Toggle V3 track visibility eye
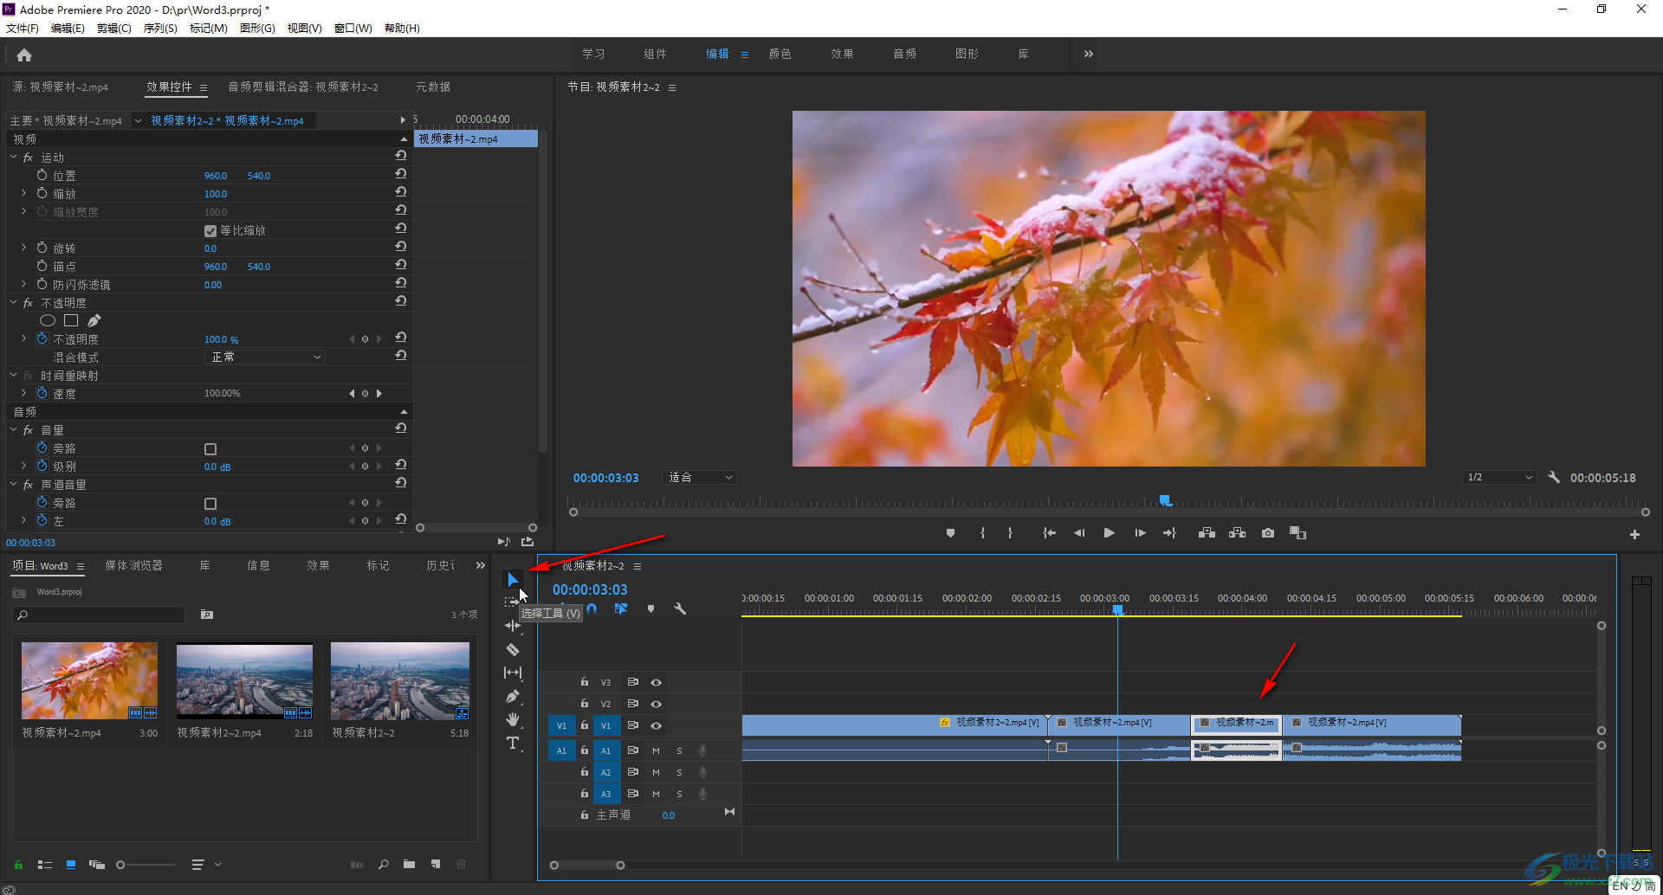 pyautogui.click(x=656, y=683)
